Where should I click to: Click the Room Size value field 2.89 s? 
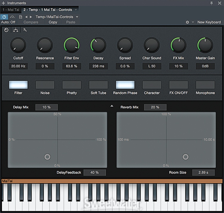point(203,173)
